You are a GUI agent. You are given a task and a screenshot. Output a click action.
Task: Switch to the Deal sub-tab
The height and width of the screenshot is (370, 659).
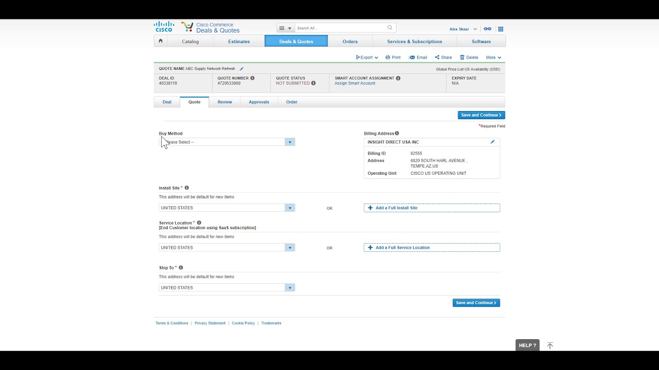point(167,102)
